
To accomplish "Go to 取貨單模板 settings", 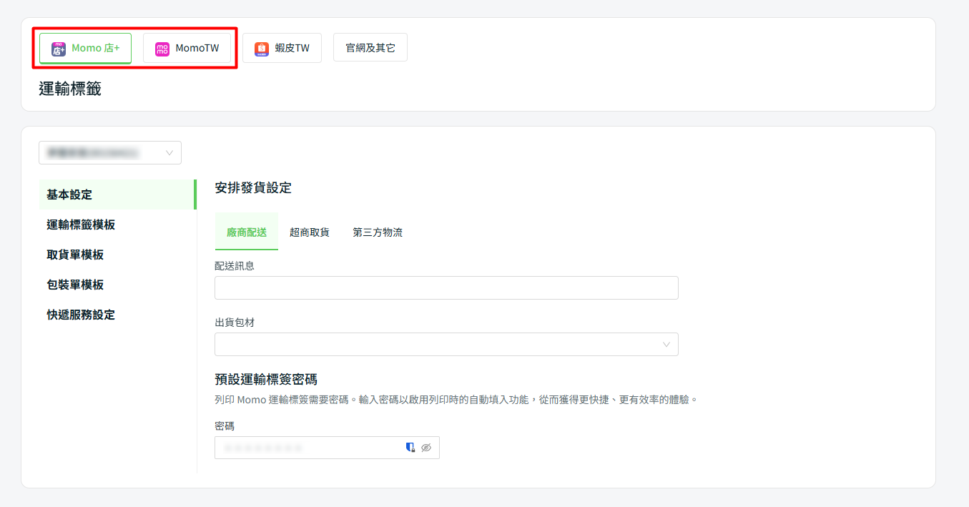I will click(x=75, y=255).
